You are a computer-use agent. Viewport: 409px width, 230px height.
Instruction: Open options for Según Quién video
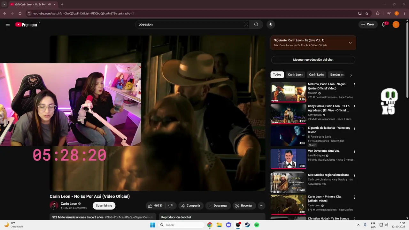point(354,85)
